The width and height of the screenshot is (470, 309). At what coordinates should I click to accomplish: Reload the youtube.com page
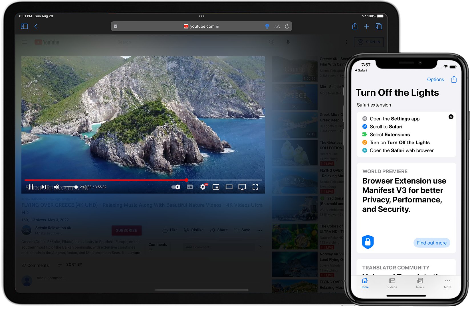(x=287, y=26)
